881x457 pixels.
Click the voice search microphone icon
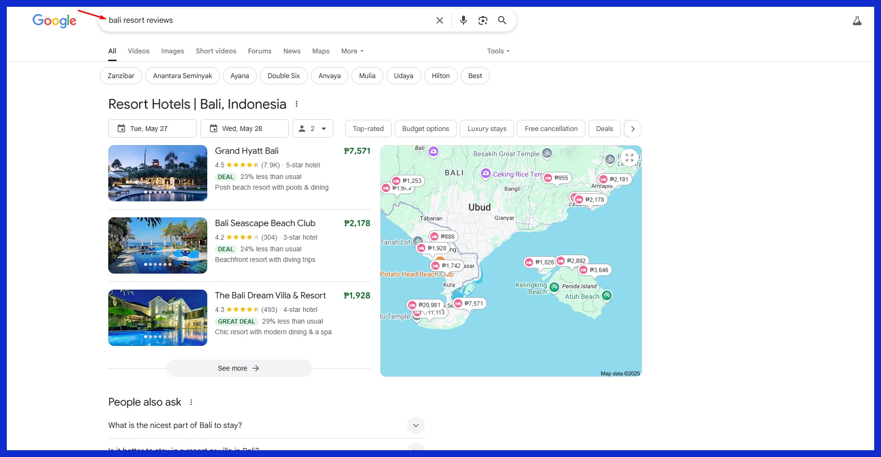(x=463, y=20)
